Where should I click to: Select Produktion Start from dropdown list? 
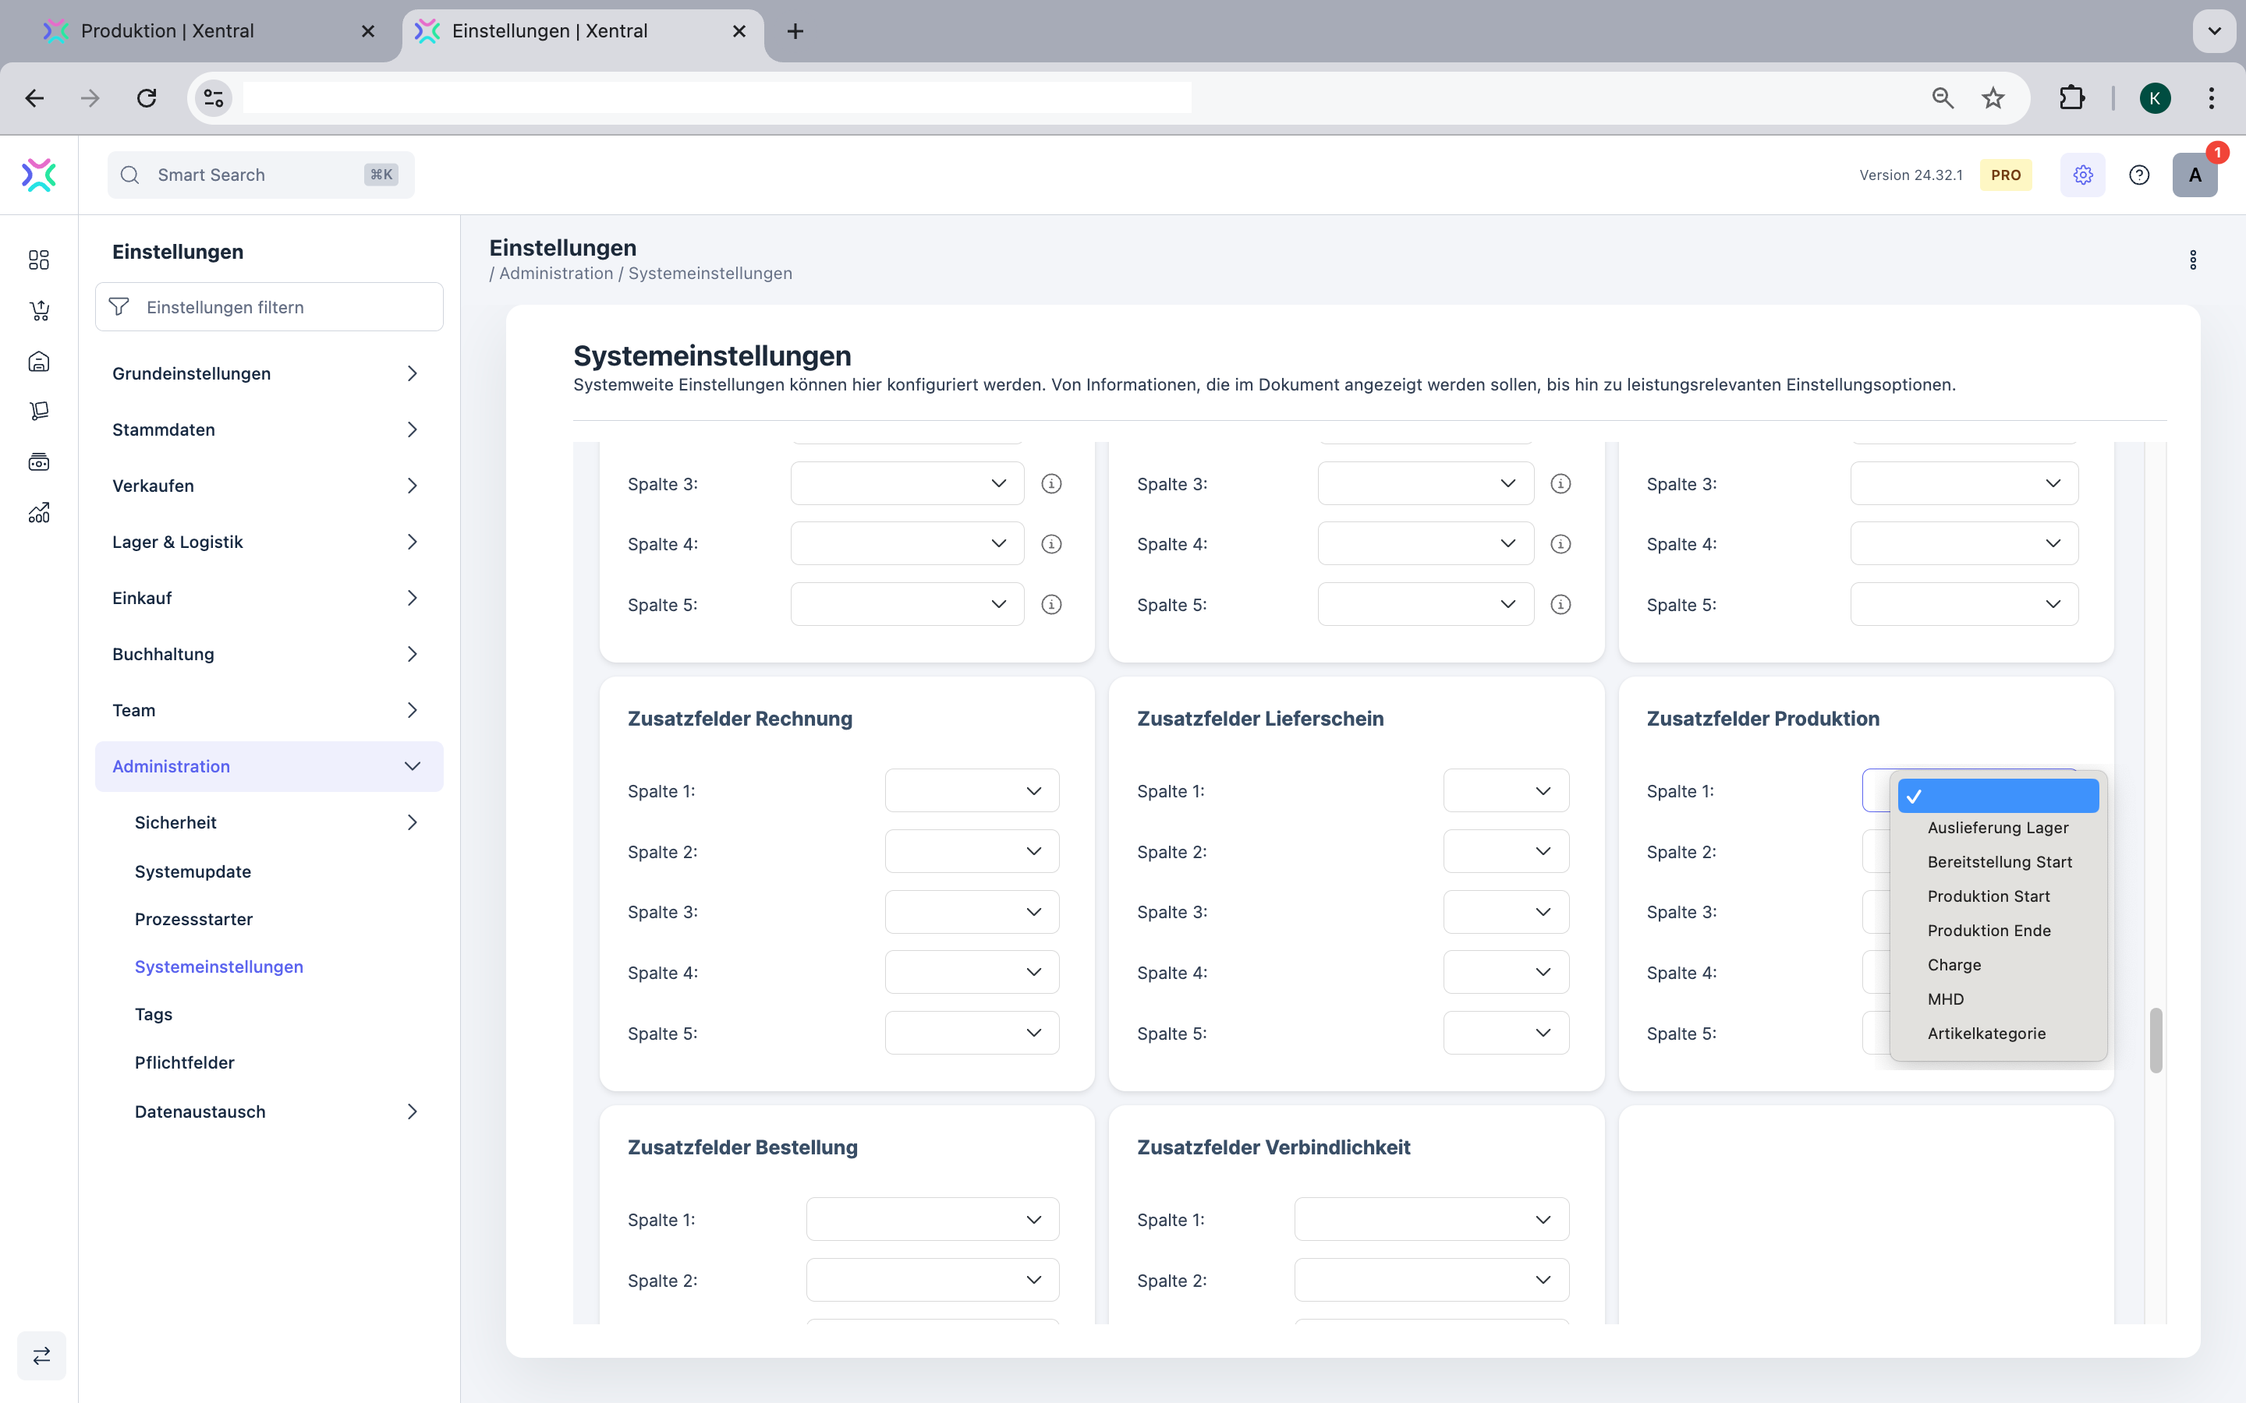click(x=1988, y=896)
